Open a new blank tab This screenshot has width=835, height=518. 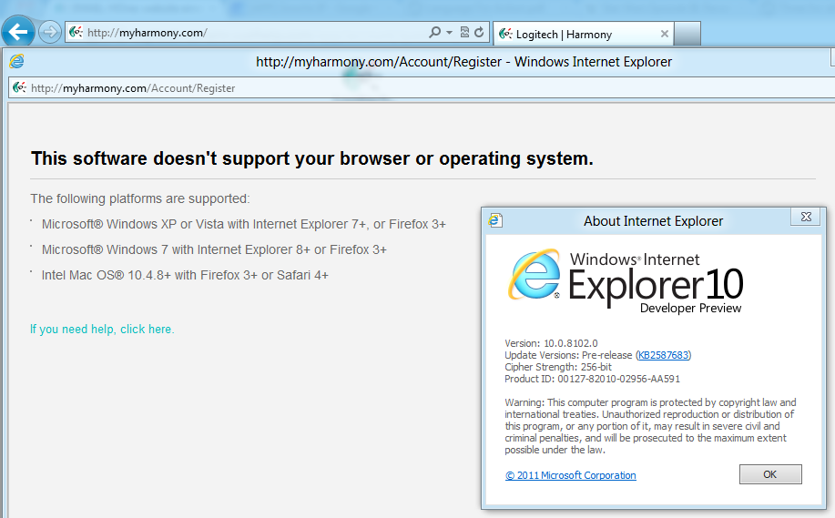click(687, 34)
